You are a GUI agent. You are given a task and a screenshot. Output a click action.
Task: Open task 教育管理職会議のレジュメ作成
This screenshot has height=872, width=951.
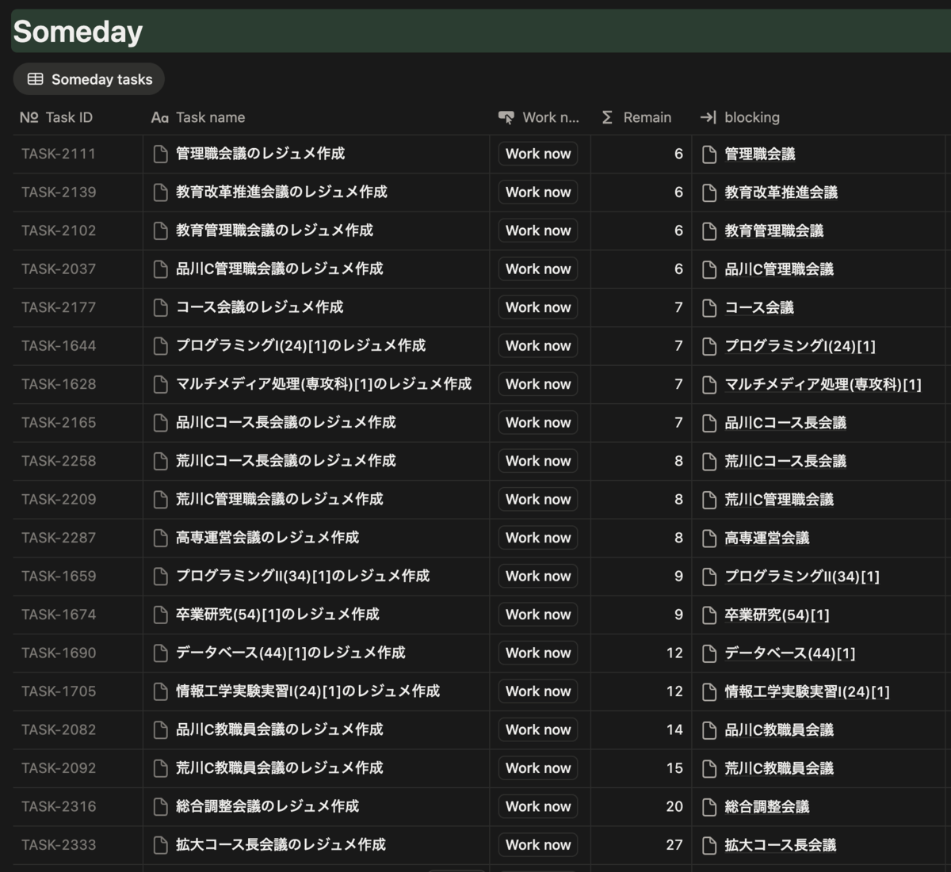pyautogui.click(x=274, y=230)
